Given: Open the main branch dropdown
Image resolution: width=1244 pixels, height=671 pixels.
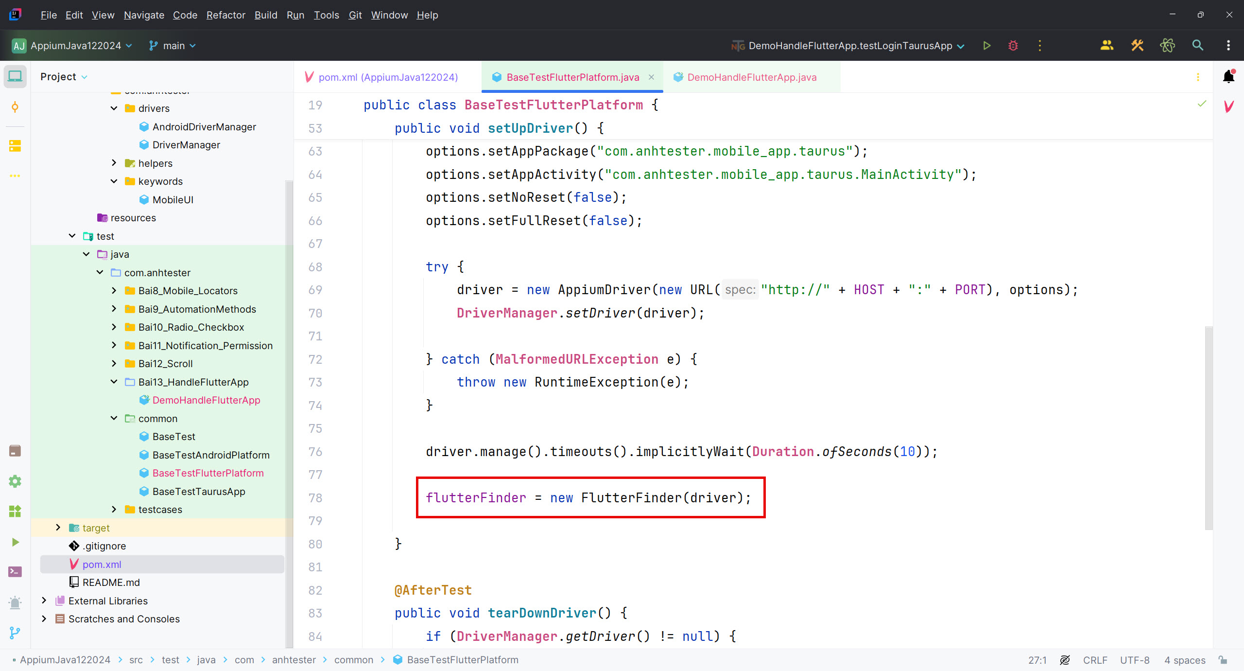Looking at the screenshot, I should click(x=172, y=46).
